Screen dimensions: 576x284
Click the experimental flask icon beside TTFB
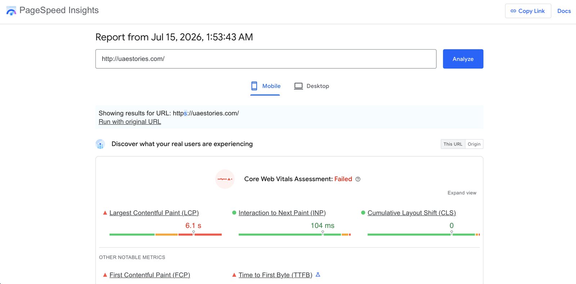pyautogui.click(x=318, y=275)
